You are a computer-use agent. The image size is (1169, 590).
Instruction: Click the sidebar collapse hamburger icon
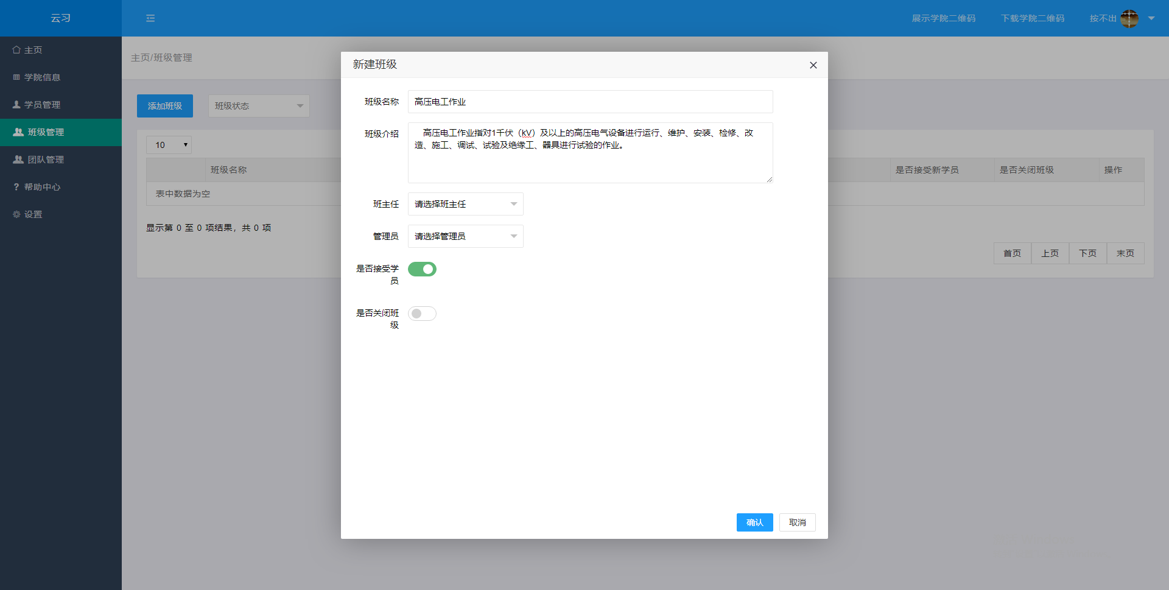point(150,18)
